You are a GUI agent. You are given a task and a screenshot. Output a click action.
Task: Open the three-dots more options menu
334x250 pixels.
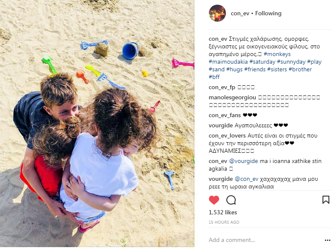point(327,240)
